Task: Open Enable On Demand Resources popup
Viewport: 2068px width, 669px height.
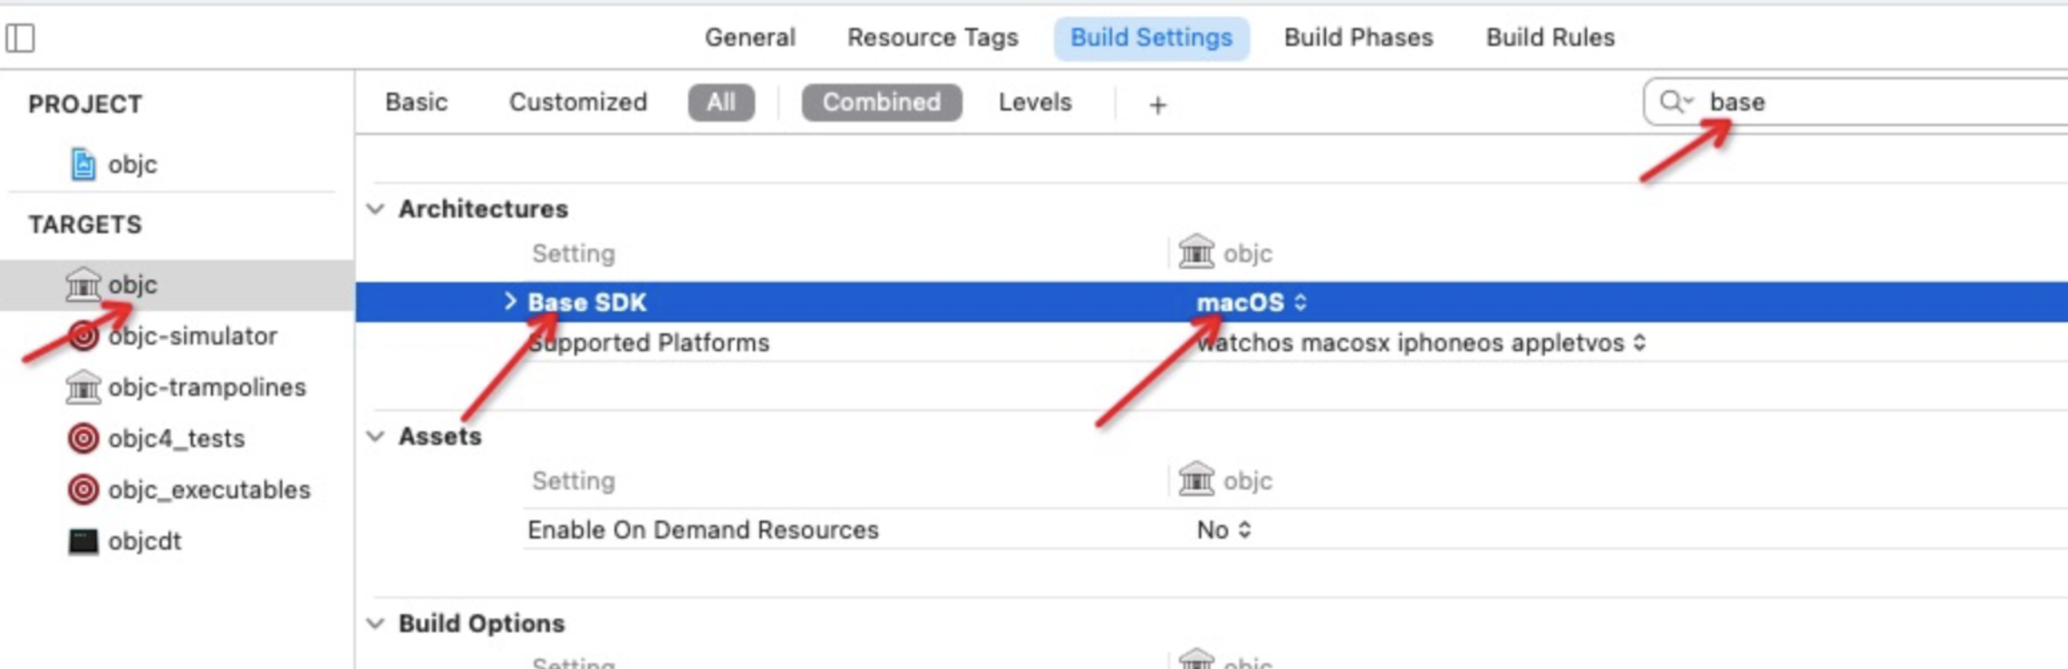Action: coord(1223,530)
